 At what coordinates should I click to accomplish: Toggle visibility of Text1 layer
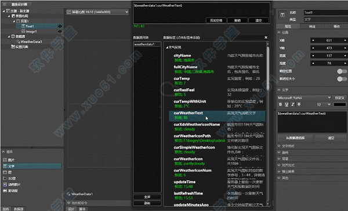60,26
